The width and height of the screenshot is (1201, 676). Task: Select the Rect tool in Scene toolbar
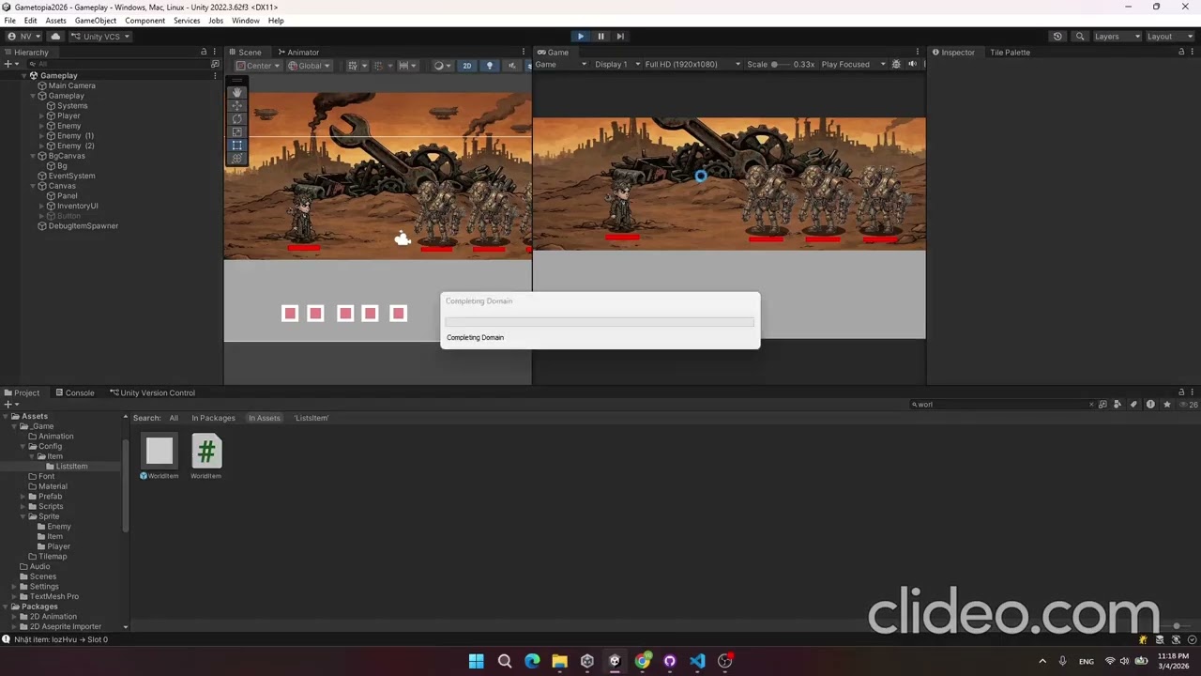click(236, 145)
